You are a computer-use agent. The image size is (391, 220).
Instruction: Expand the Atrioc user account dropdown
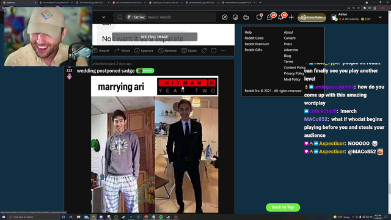click(380, 17)
